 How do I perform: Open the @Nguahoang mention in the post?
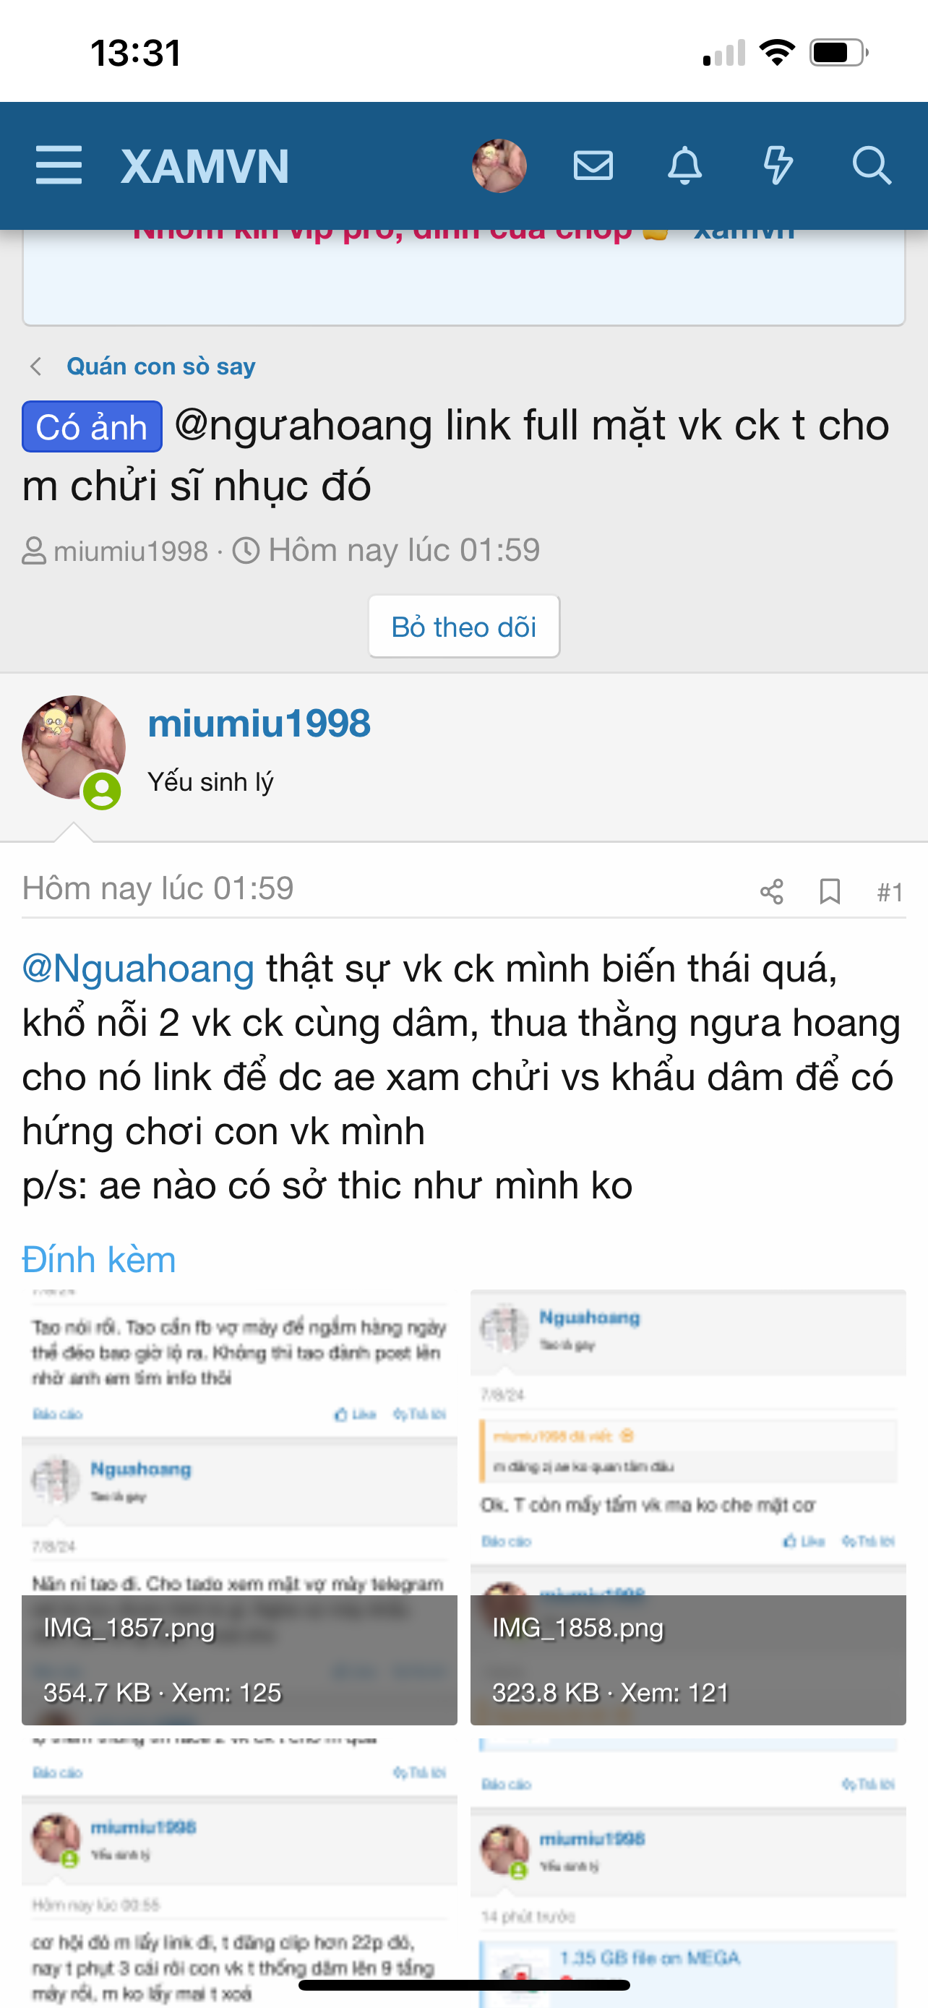pyautogui.click(x=138, y=969)
